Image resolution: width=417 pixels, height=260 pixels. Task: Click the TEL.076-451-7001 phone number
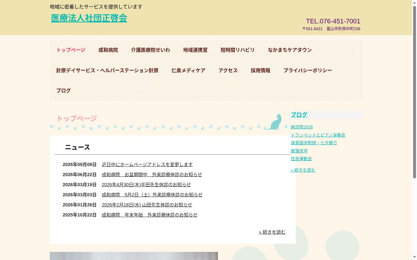tap(333, 21)
